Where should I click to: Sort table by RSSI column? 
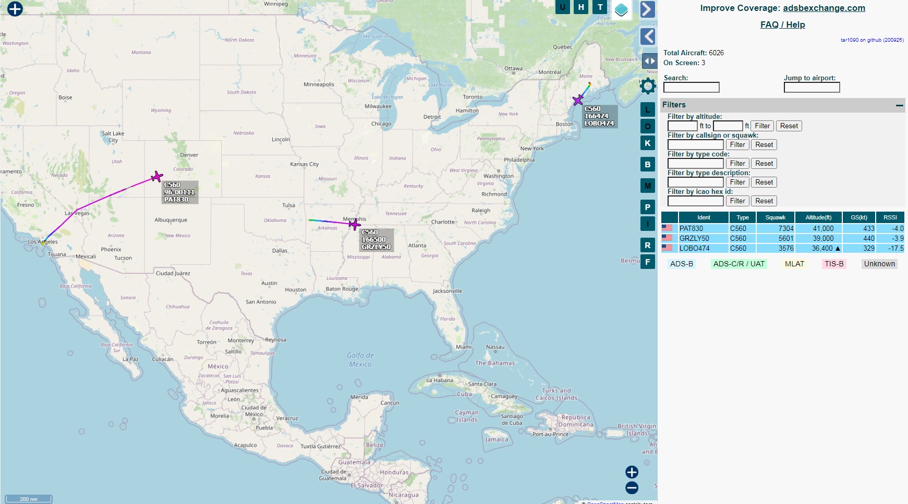[890, 217]
